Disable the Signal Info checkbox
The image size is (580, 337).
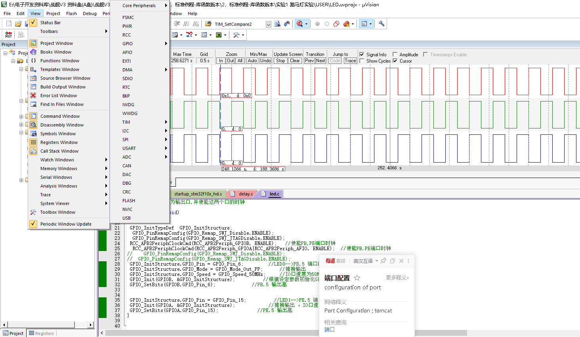[x=361, y=55]
